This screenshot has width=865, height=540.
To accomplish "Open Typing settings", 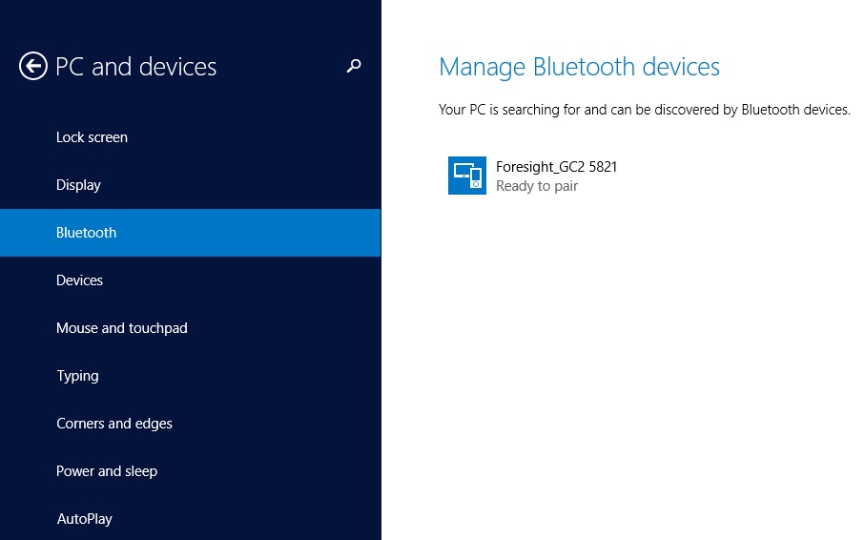I will [x=191, y=376].
